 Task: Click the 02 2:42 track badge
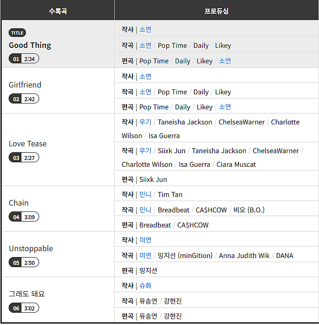click(24, 98)
